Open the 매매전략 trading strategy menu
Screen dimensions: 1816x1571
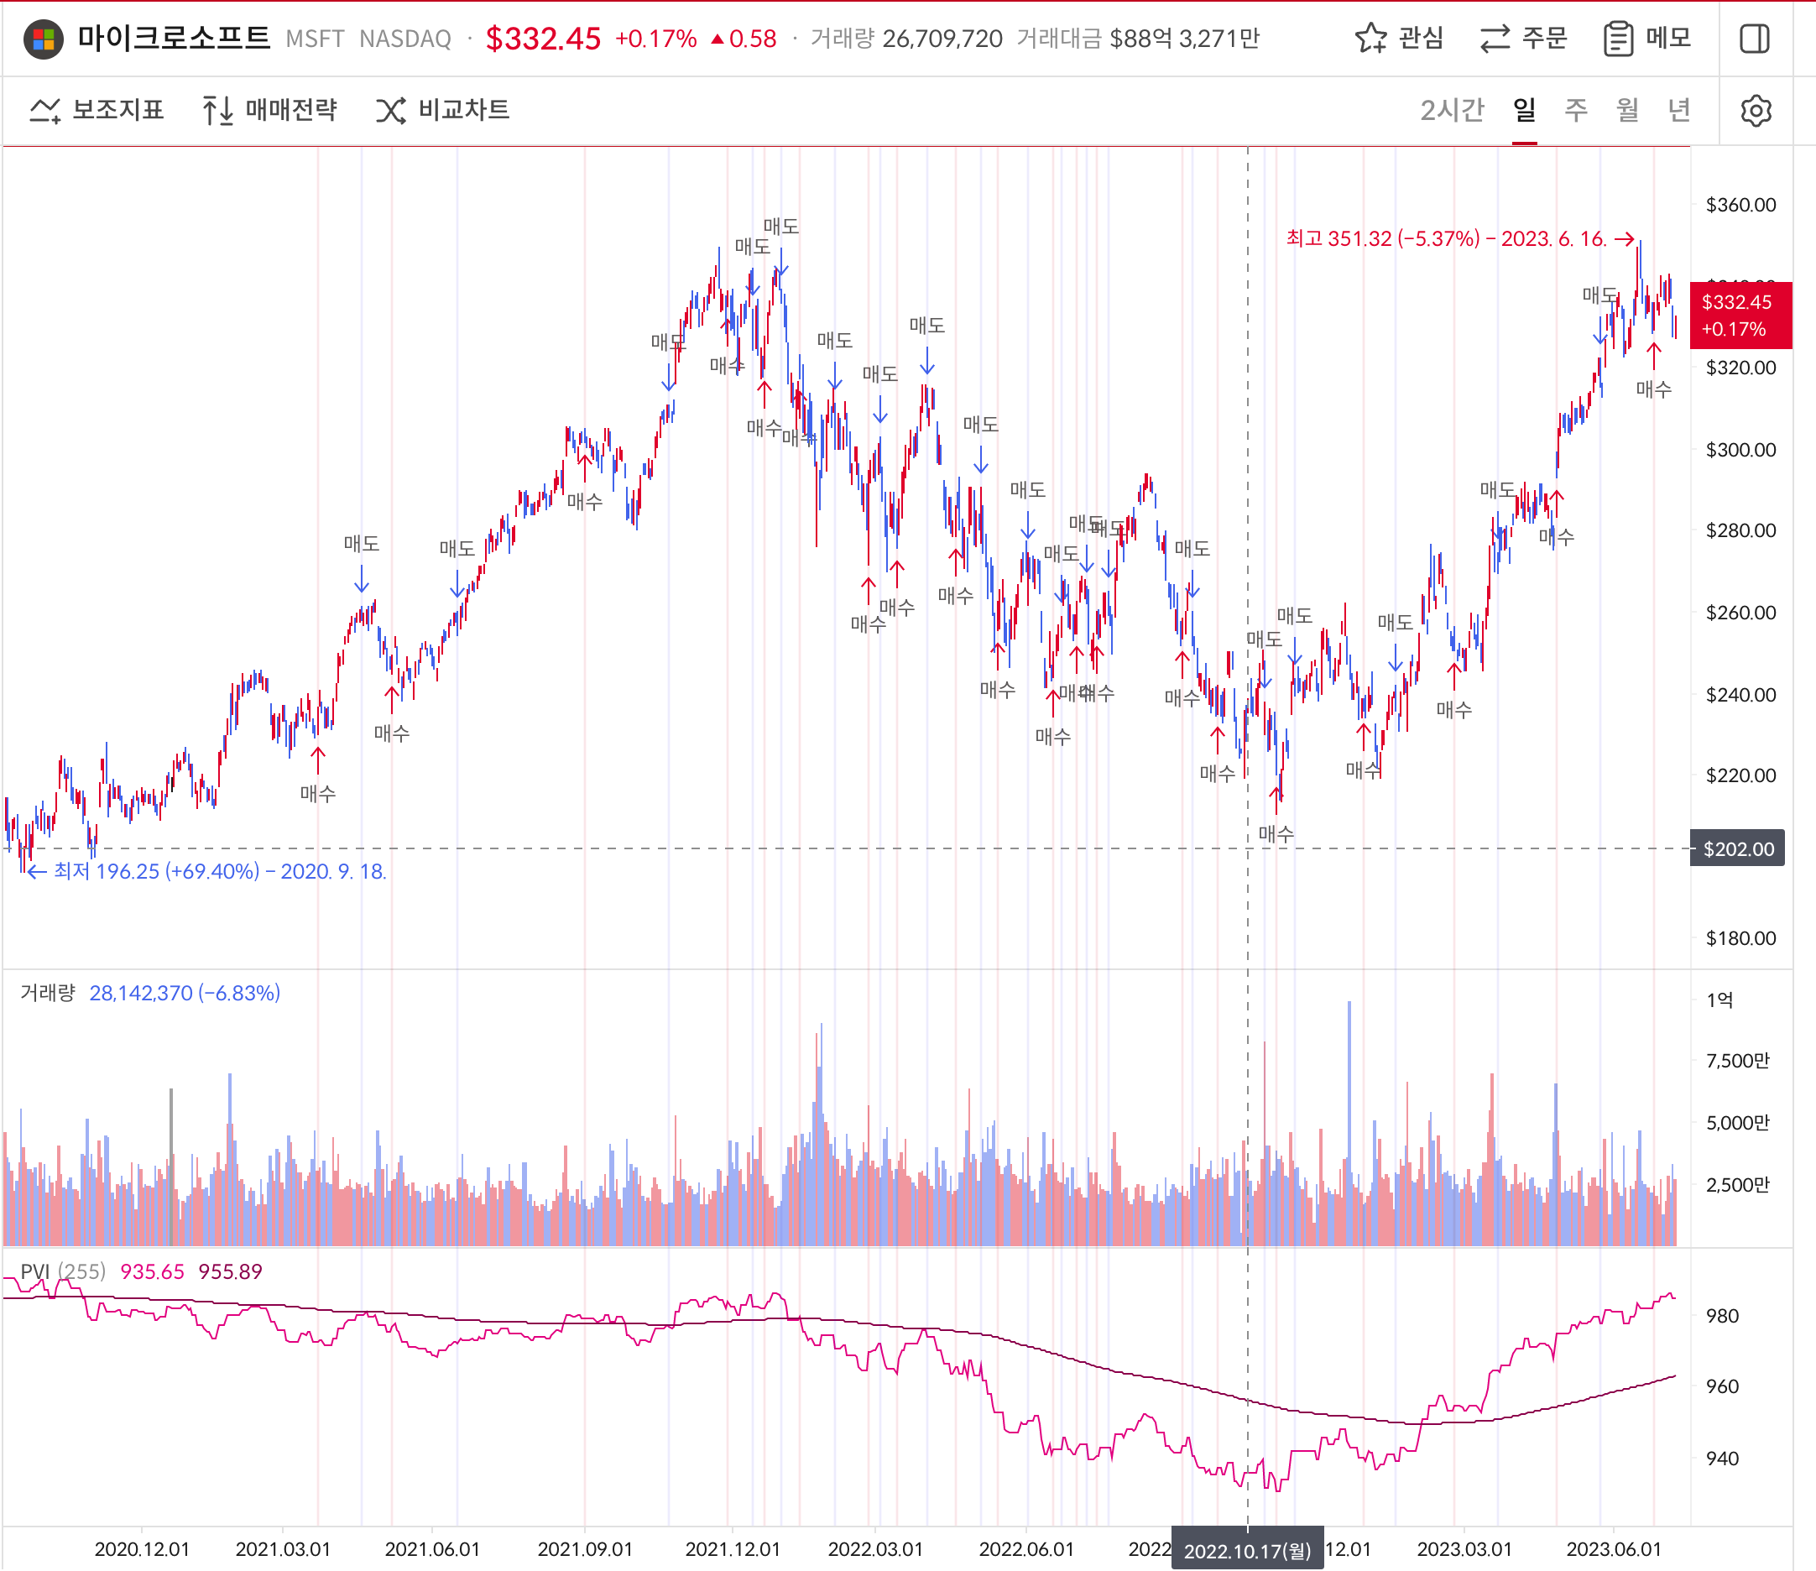(269, 111)
